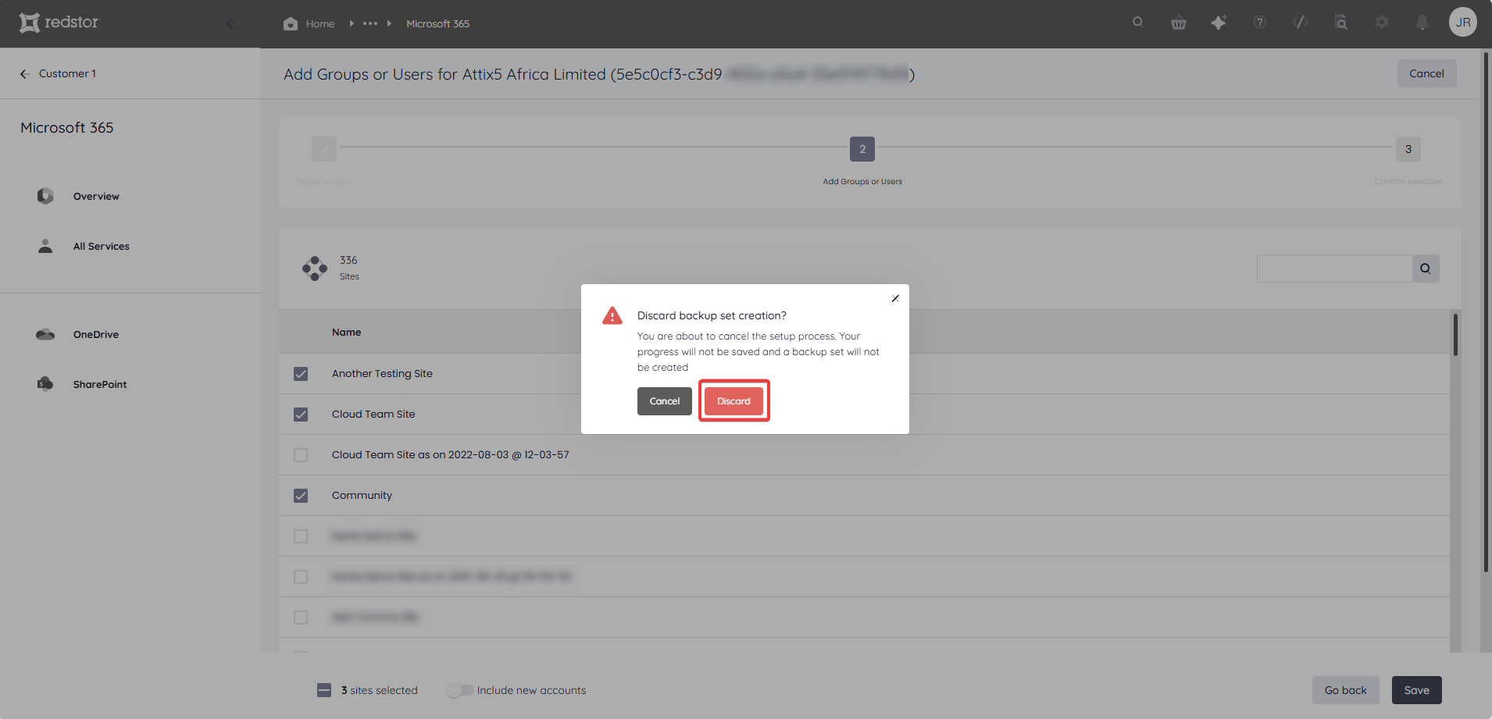Check Cloud Team Site as on 2022-08-03
Viewport: 1492px width, 719px height.
click(301, 455)
